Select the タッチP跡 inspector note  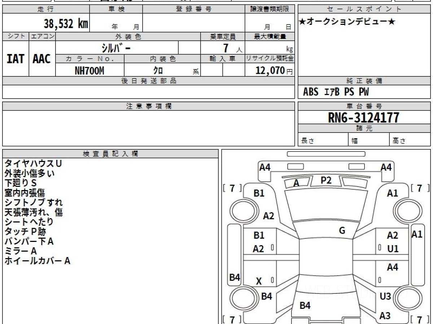click(x=25, y=231)
